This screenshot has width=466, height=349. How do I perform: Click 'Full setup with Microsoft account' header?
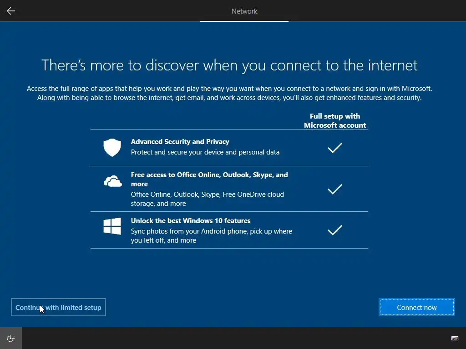pyautogui.click(x=335, y=120)
